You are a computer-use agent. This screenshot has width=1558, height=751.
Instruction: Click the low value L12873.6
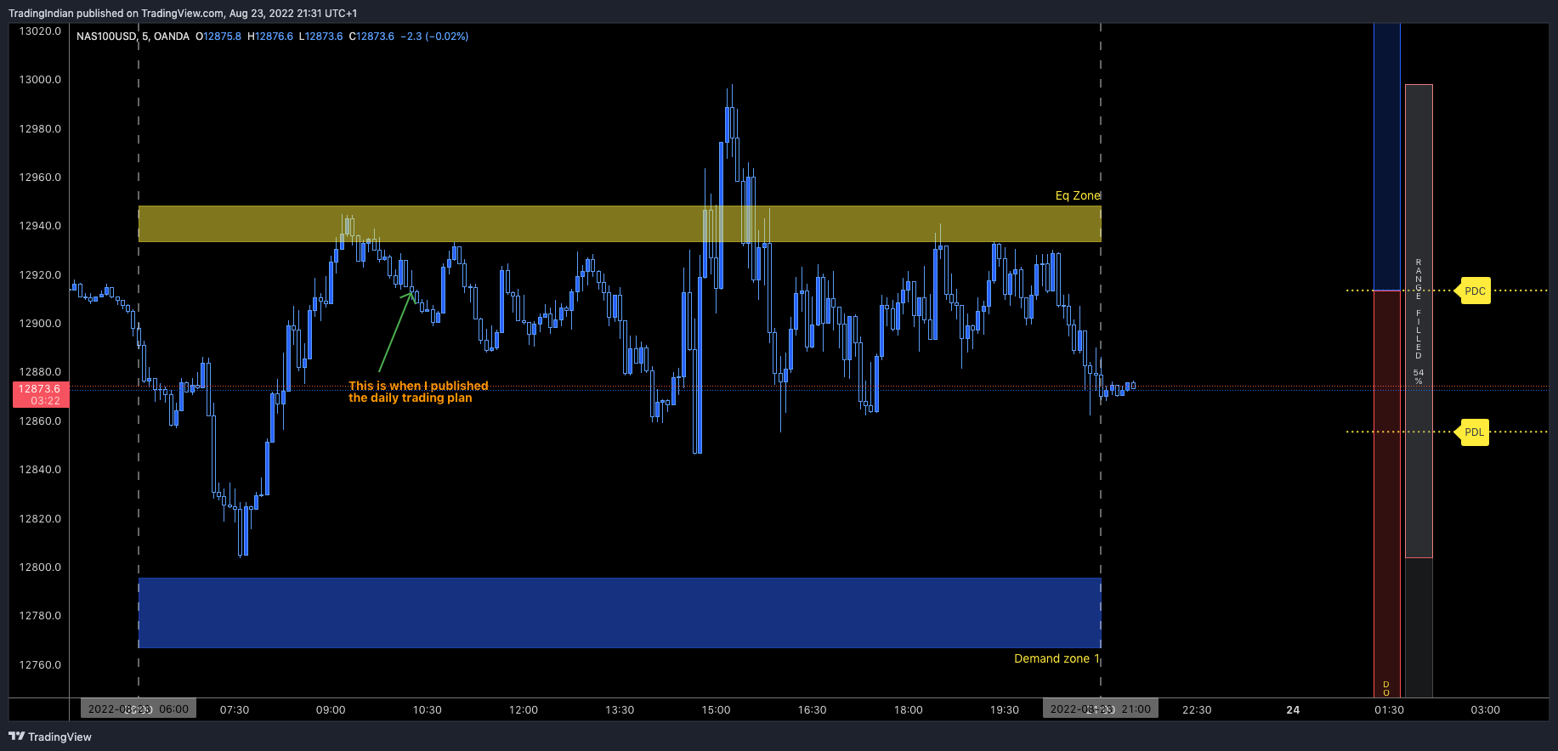pos(321,37)
